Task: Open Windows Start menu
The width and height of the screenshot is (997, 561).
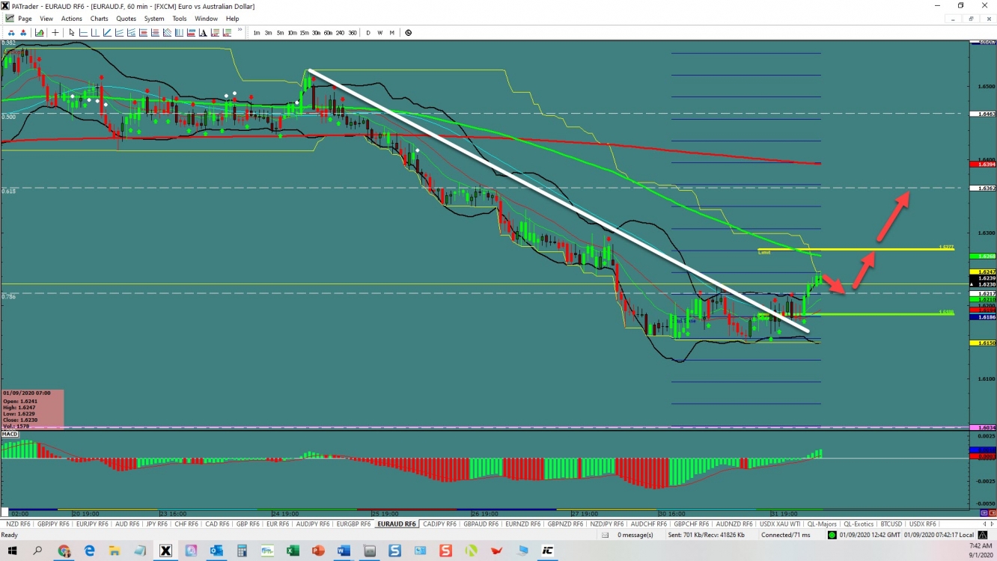Action: 12,551
